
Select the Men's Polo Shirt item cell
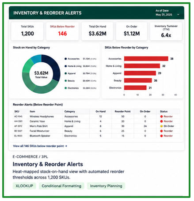tap(38, 126)
